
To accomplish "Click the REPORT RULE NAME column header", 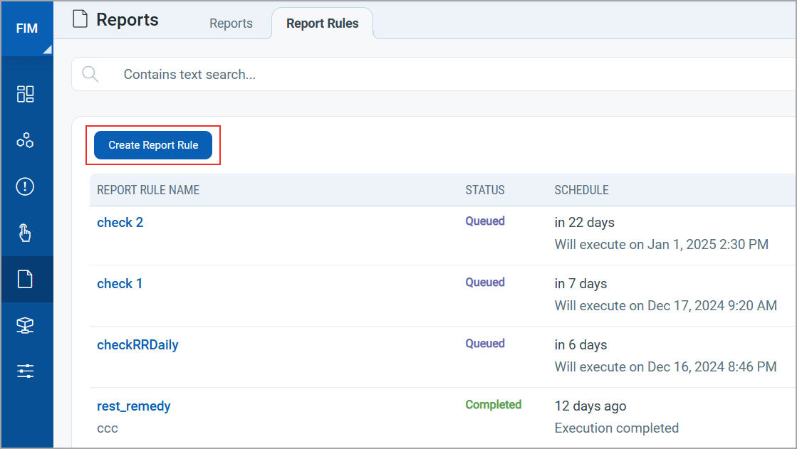I will pos(148,190).
